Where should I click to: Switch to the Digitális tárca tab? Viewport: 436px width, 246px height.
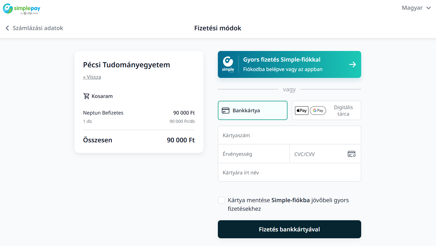click(x=343, y=111)
